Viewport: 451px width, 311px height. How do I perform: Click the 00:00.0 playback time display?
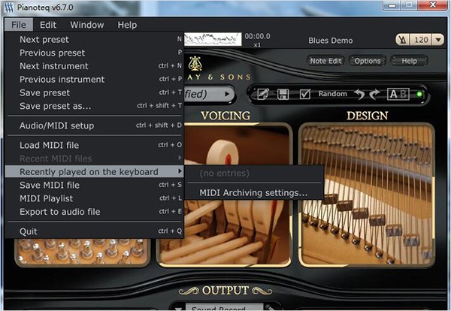click(257, 36)
